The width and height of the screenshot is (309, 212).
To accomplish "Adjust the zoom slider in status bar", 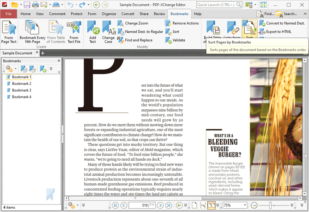I will (x=271, y=205).
